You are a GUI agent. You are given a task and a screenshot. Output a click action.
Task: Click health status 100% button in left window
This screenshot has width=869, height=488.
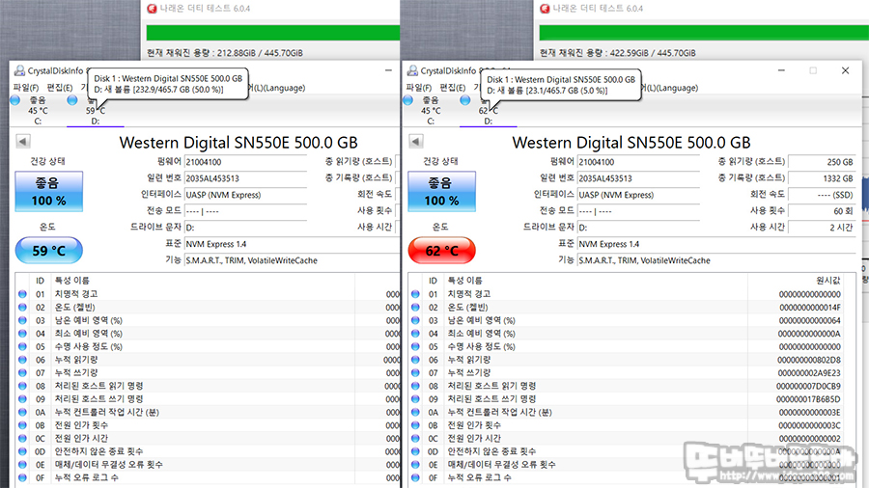click(49, 191)
